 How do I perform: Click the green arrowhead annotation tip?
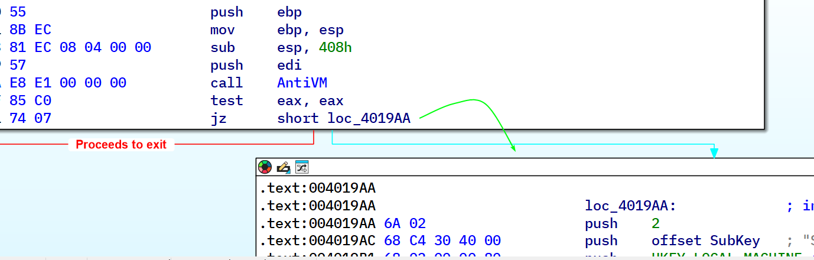tap(513, 149)
